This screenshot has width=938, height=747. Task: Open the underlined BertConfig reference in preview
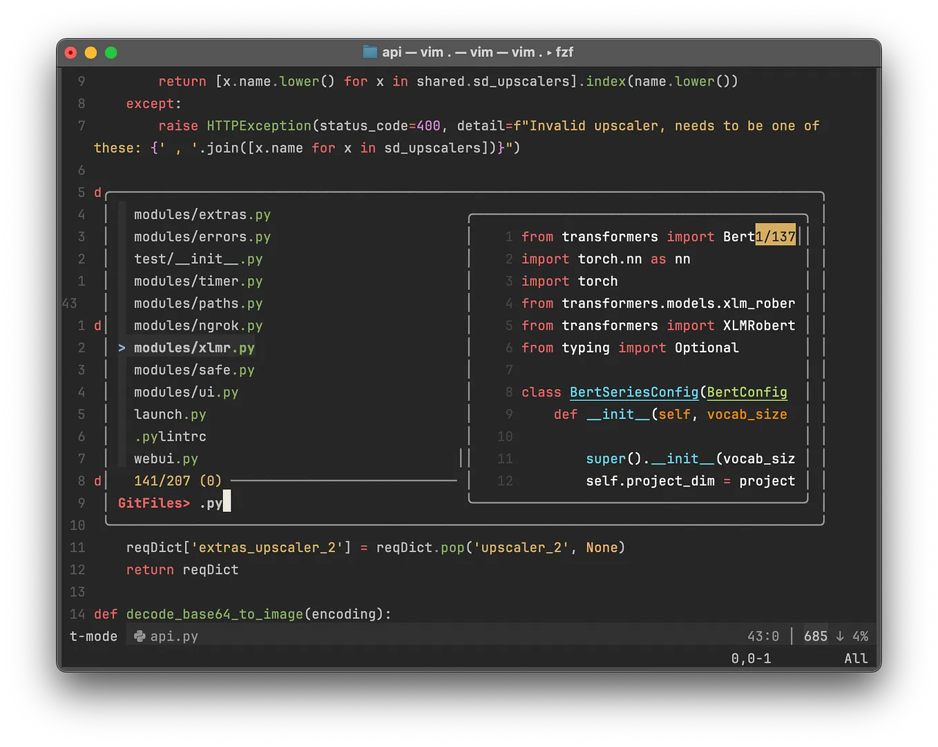click(746, 392)
